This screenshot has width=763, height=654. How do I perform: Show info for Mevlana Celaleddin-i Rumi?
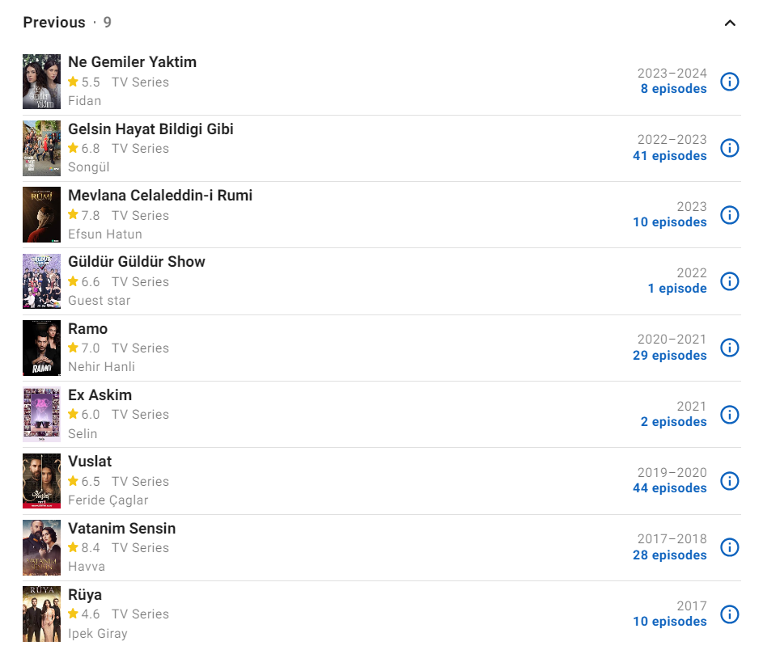coord(729,215)
